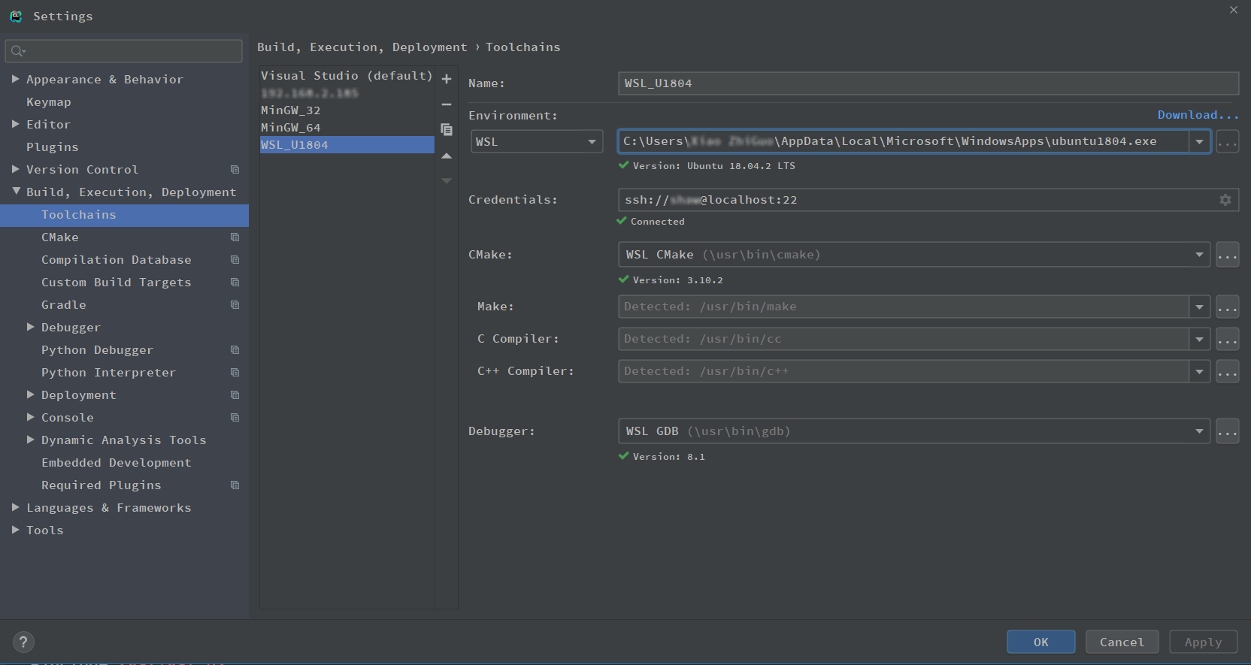Click search magnifier icon in settings
The width and height of the screenshot is (1251, 665).
(18, 51)
